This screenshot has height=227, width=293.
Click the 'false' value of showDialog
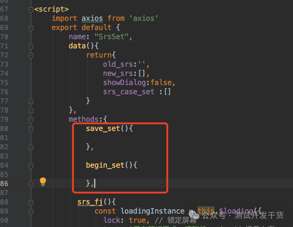click(x=161, y=83)
